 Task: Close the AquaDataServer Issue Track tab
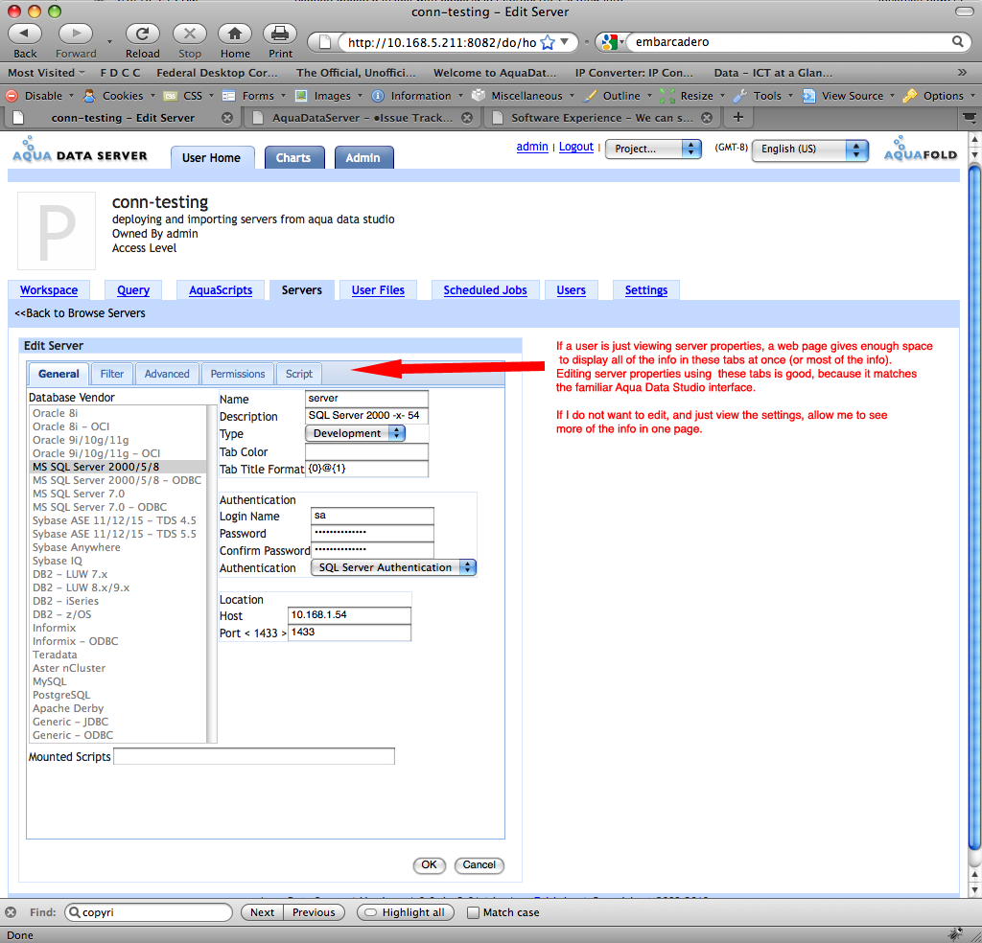point(467,118)
